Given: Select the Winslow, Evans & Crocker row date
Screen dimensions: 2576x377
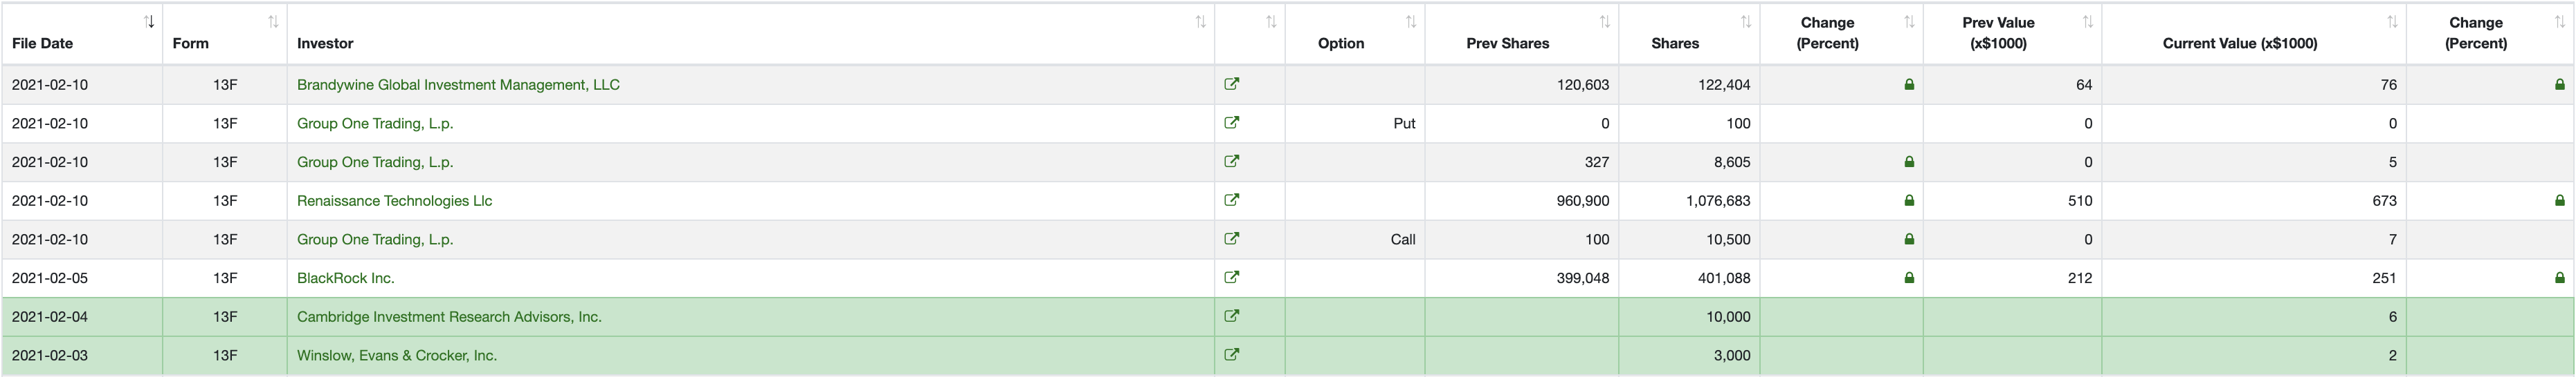Looking at the screenshot, I should point(50,355).
